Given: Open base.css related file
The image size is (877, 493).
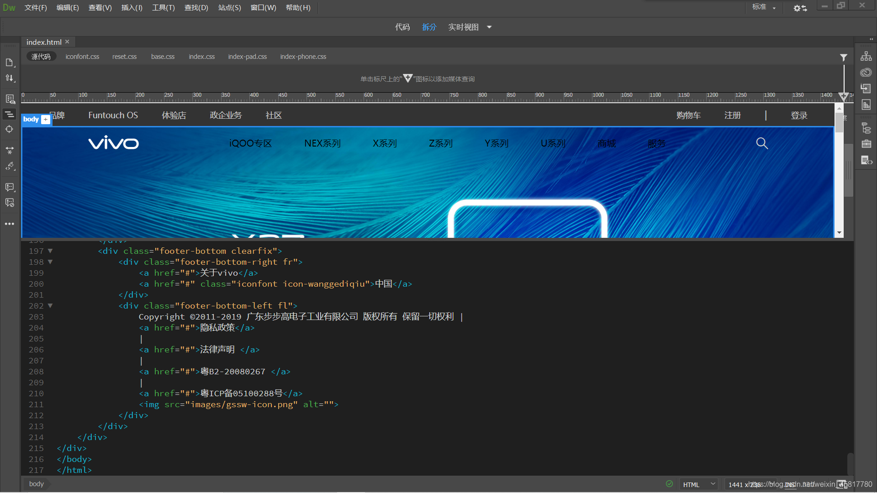Looking at the screenshot, I should [163, 57].
